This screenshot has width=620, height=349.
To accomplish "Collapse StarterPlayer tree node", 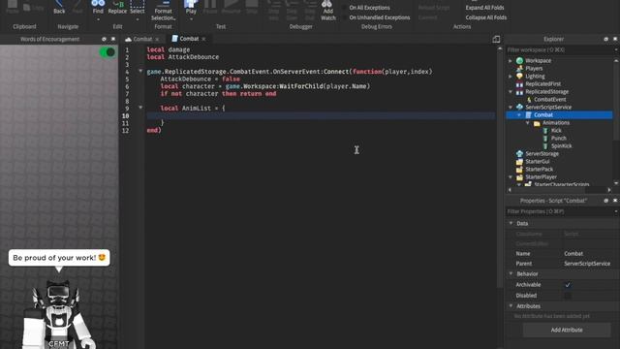I will [x=511, y=176].
